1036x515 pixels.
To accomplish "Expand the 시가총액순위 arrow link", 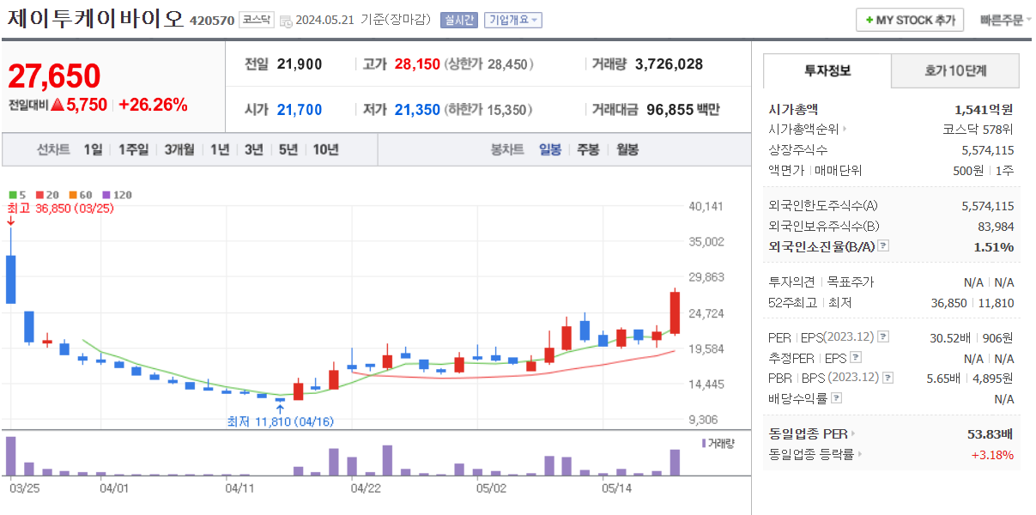I will (845, 130).
